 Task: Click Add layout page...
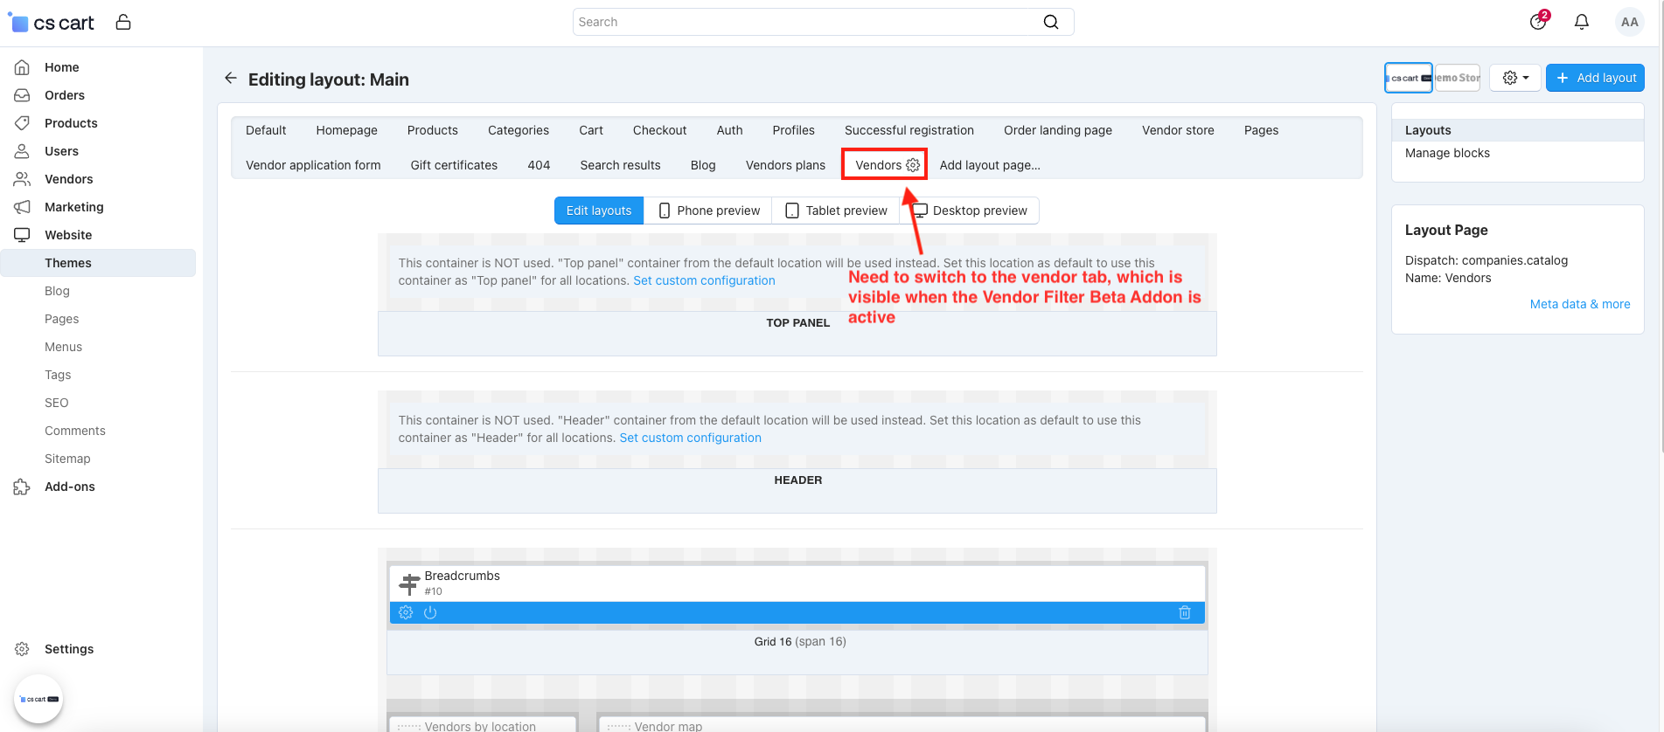pos(990,165)
